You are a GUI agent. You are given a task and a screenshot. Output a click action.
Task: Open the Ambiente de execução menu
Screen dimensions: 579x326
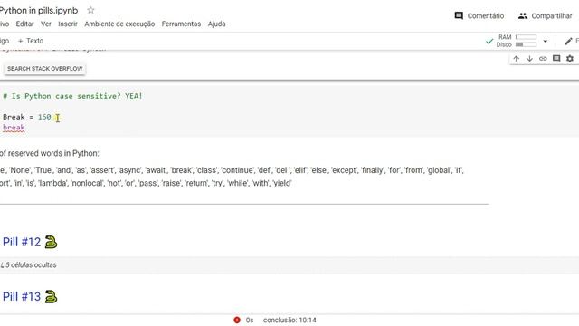[x=119, y=24]
